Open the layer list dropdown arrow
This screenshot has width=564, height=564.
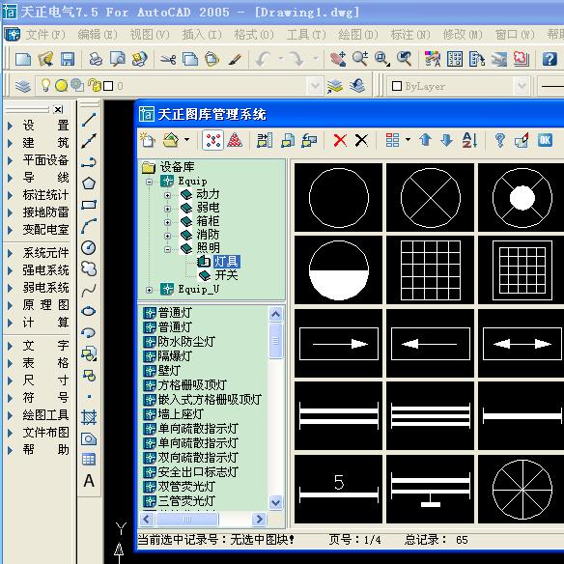coord(315,86)
